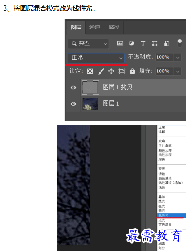
Task: Choose 强光 blend mode
Action: pyautogui.click(x=162, y=206)
